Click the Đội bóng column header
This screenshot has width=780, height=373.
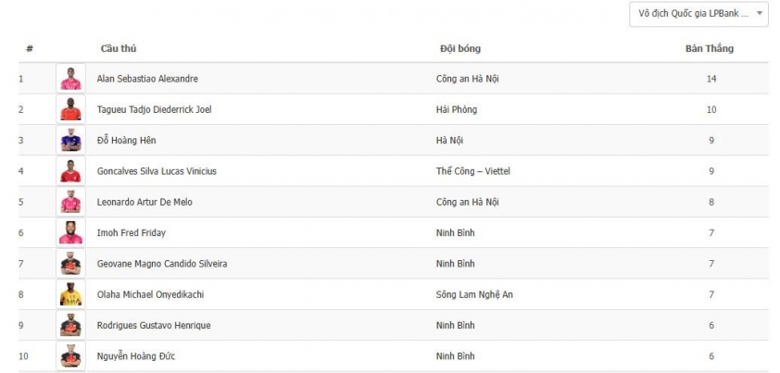460,48
